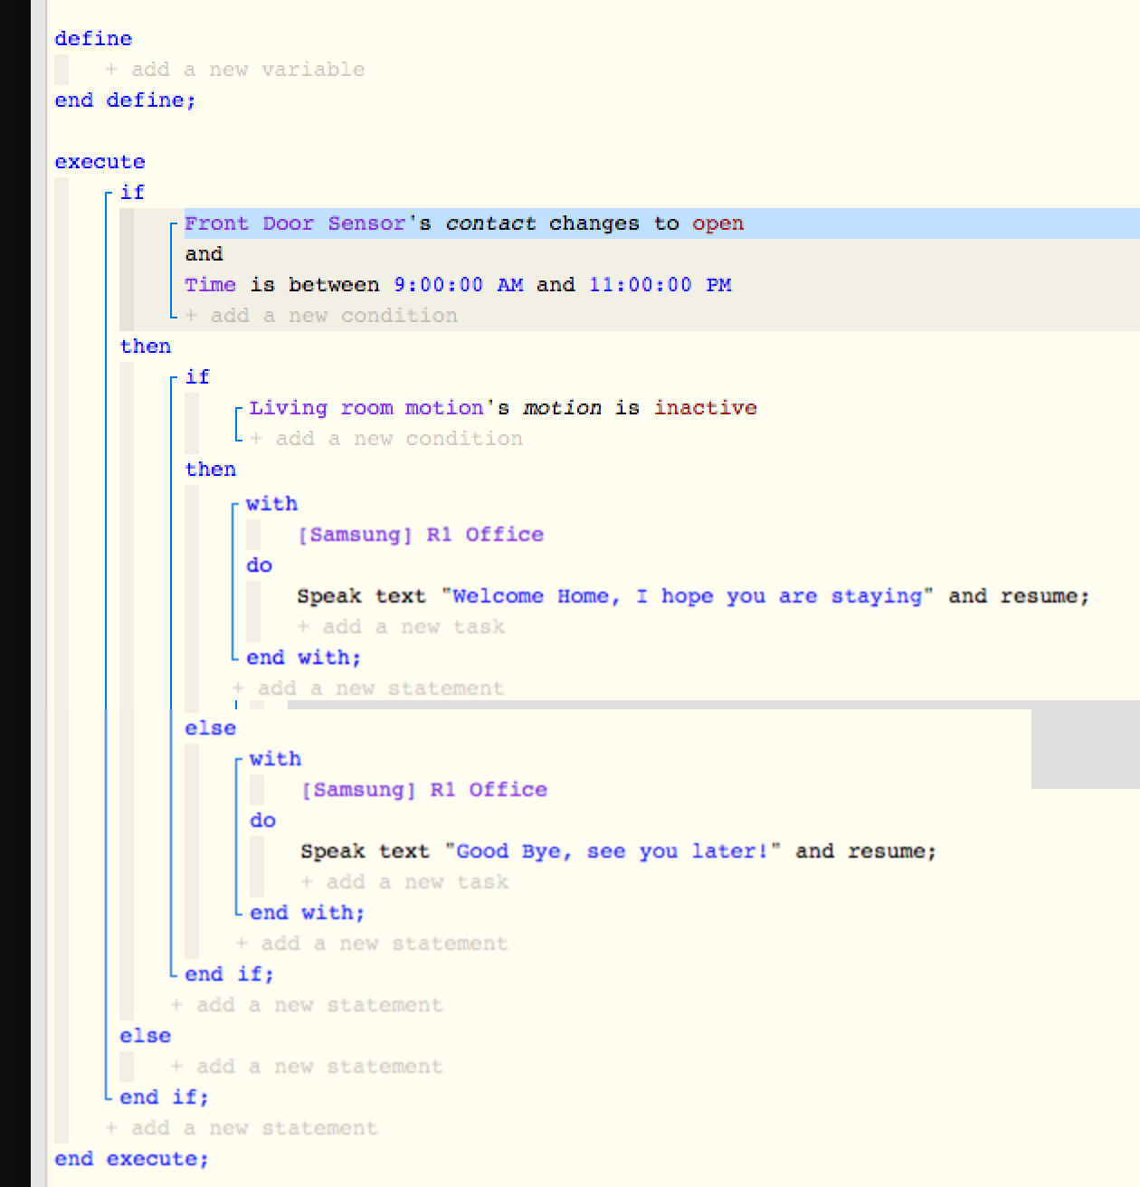Click the outer 'then' keyword

click(x=145, y=347)
